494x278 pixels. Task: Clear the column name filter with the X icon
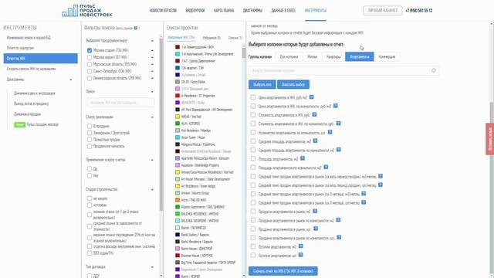pyautogui.click(x=434, y=70)
